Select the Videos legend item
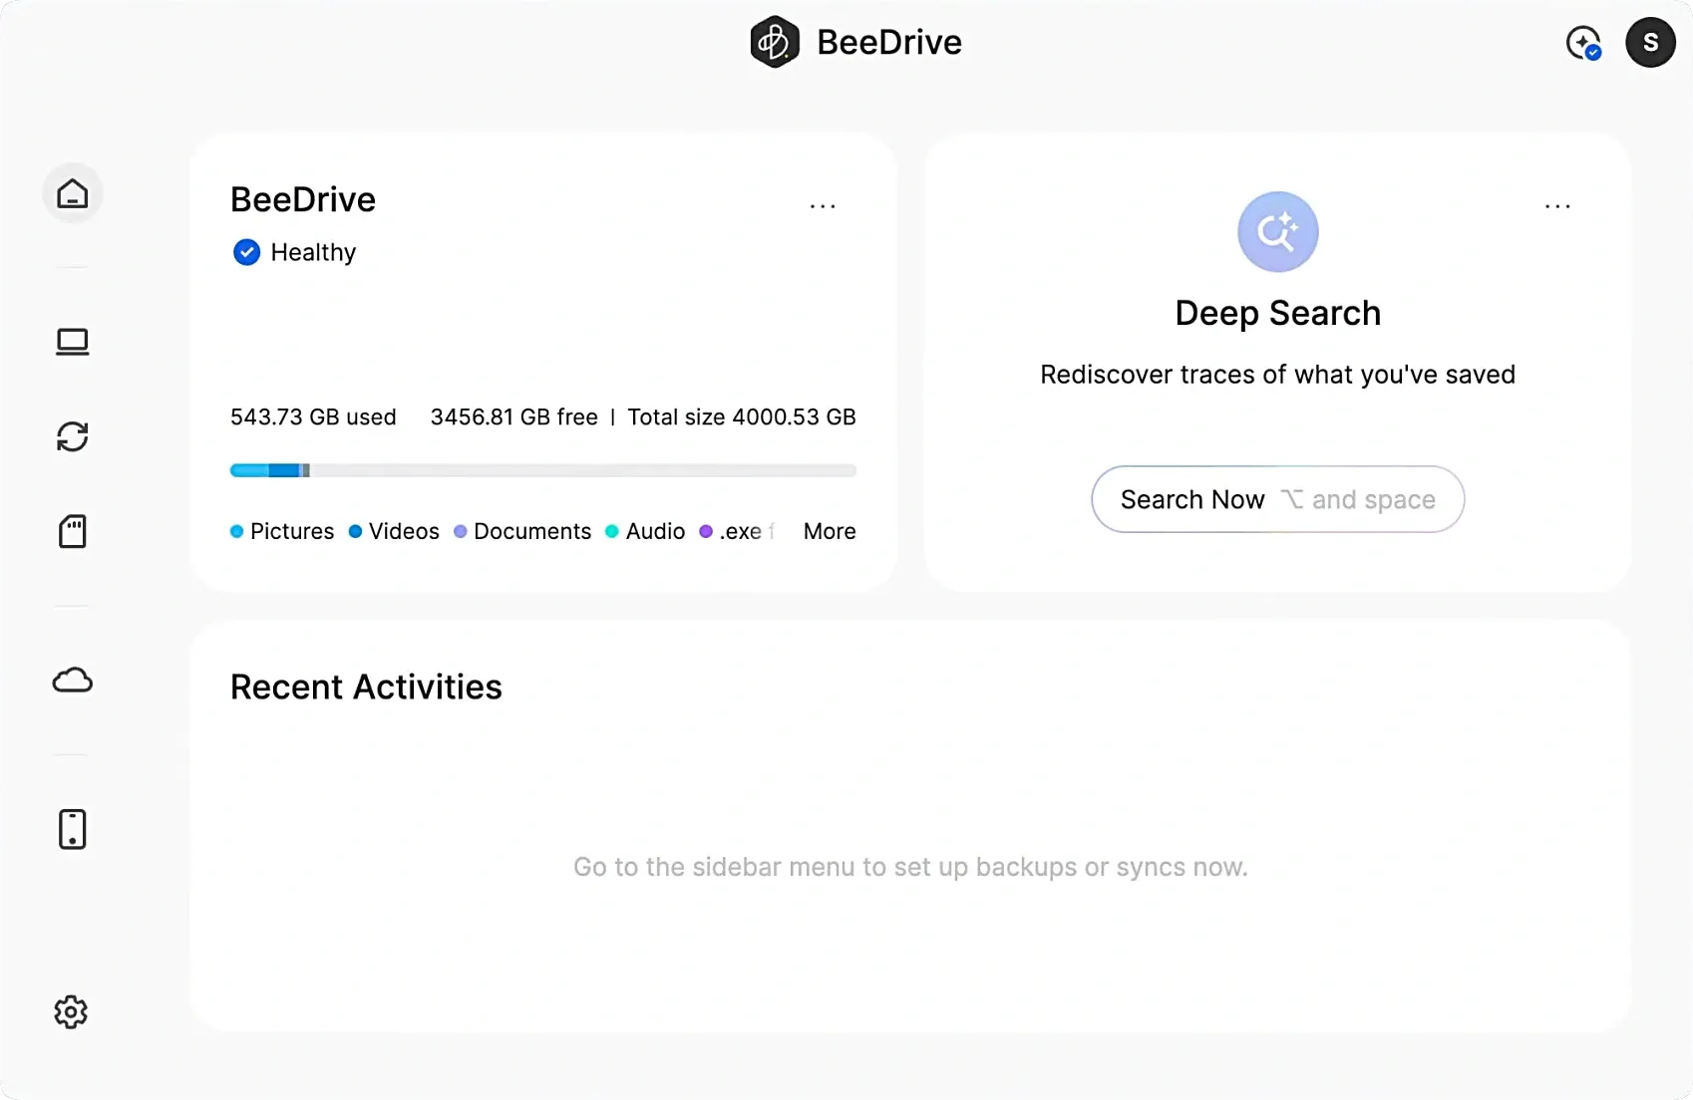The image size is (1693, 1100). coord(394,531)
